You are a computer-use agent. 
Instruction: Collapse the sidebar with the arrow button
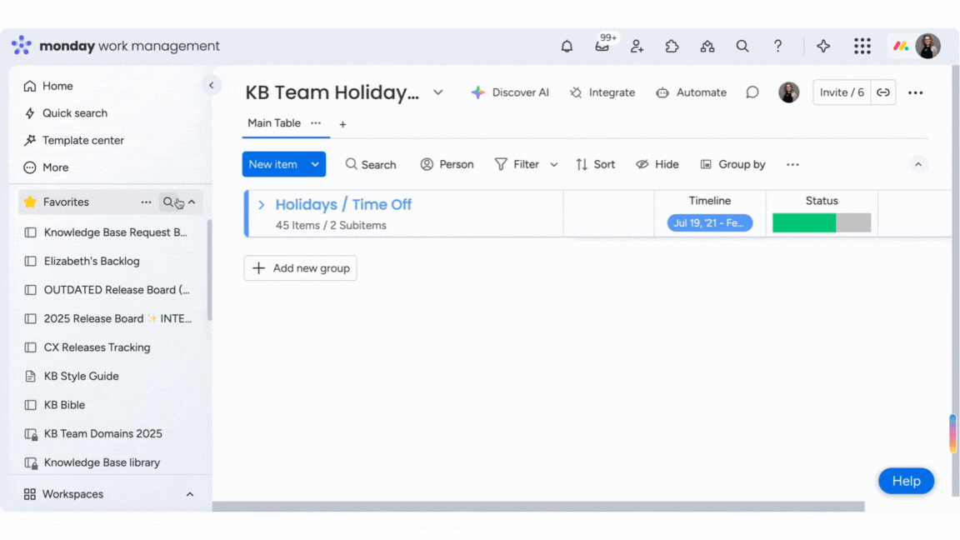211,86
